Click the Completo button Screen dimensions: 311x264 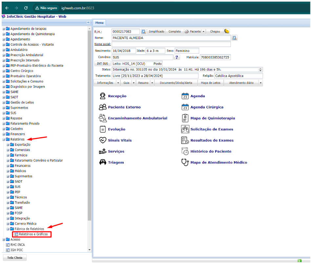tap(175, 32)
